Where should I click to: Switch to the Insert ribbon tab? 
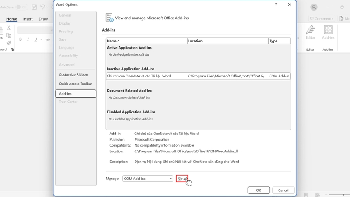28,19
